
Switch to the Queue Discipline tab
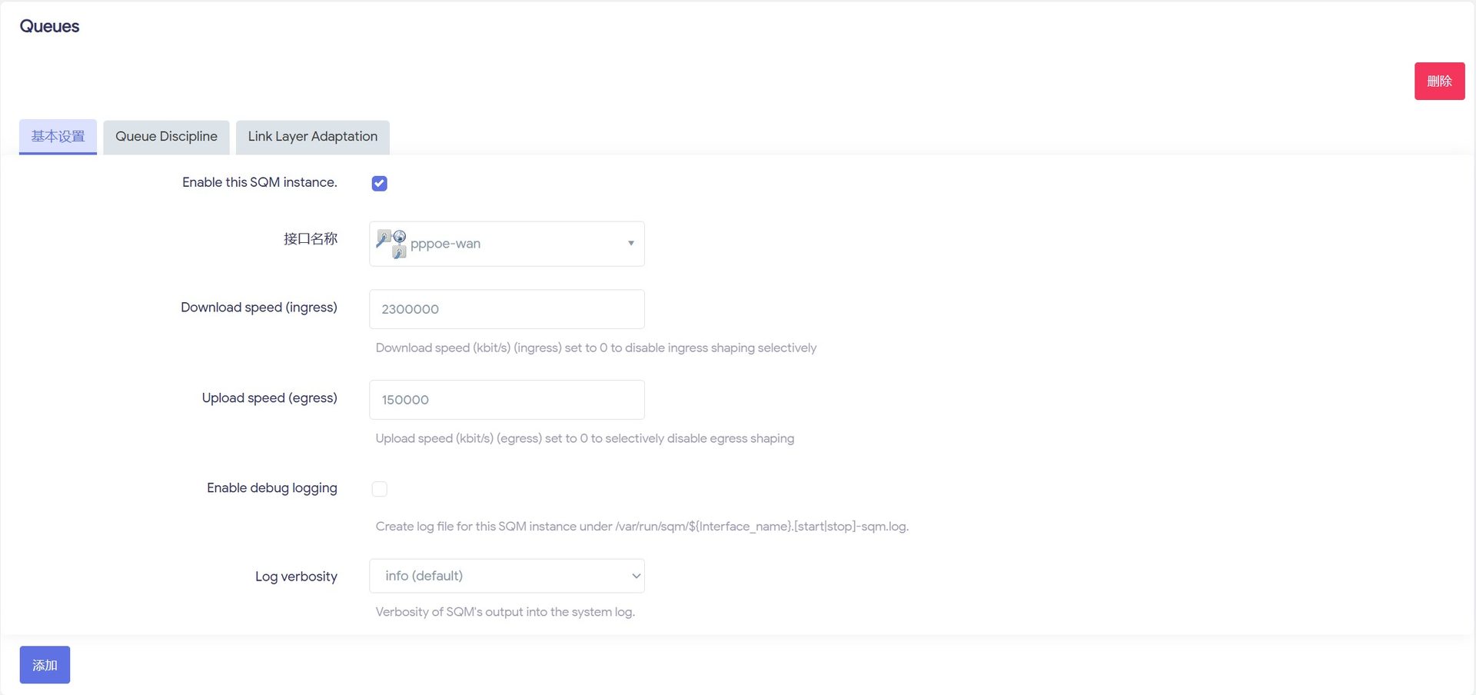(166, 137)
